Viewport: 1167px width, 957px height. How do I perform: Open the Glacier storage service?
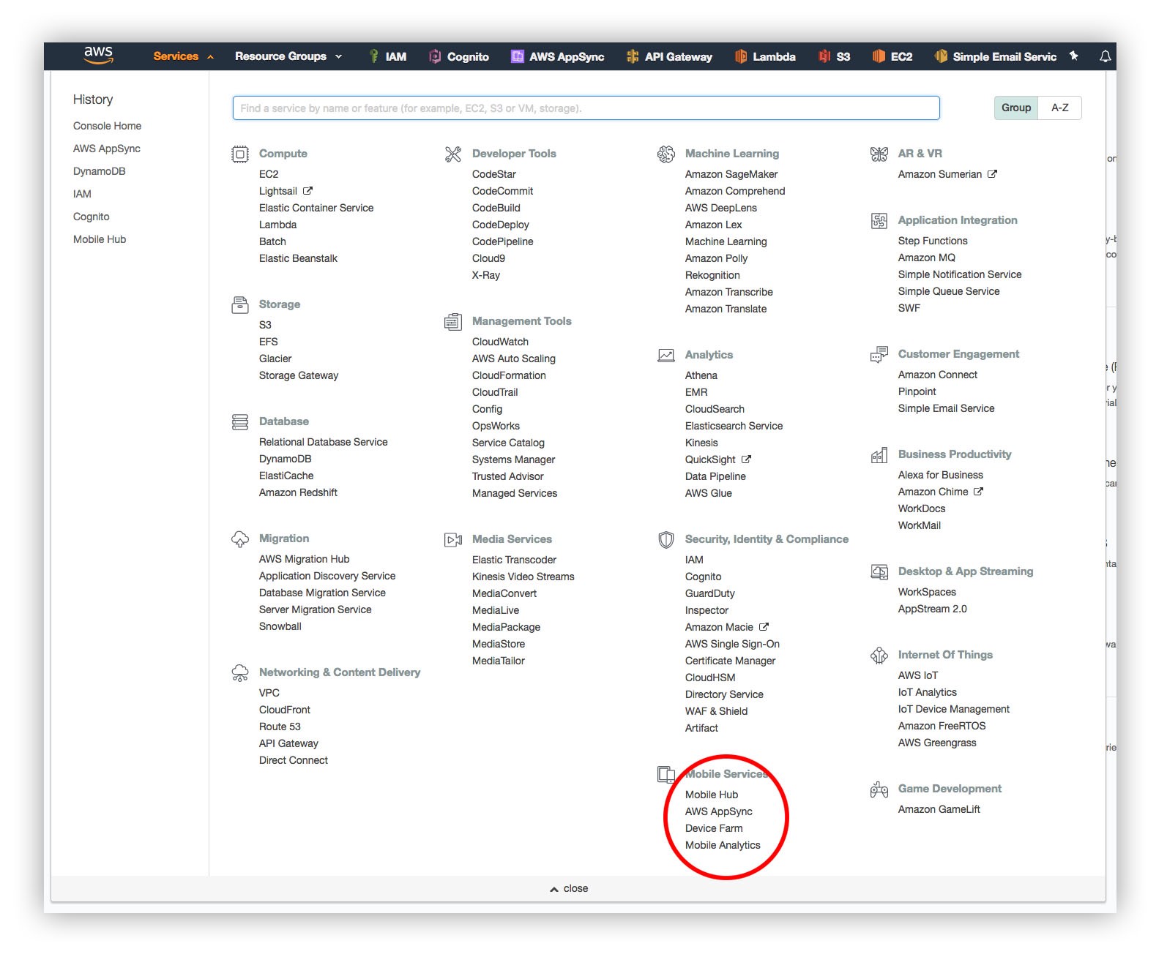pos(275,359)
